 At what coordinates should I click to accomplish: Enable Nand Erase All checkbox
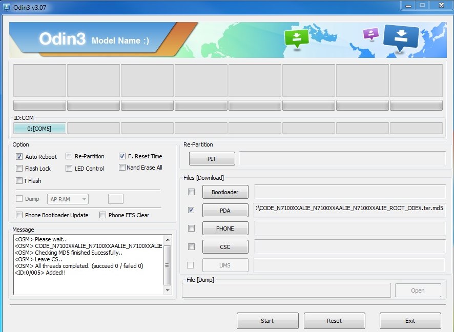tap(122, 168)
